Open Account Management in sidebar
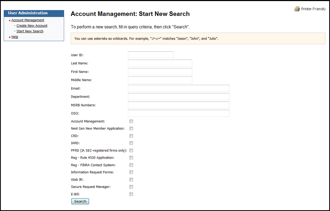The image size is (330, 211). click(x=28, y=20)
